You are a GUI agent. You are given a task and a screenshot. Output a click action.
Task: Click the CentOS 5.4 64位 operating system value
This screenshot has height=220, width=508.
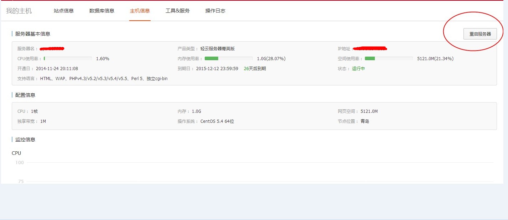(217, 121)
